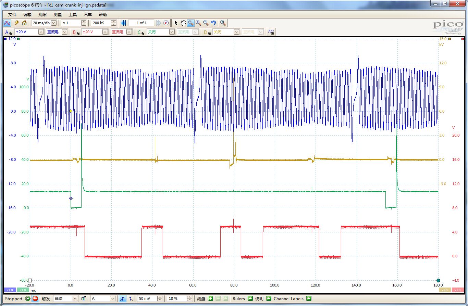468x306 pixels.
Task: Click the yellow channel ruler handle
Action: pos(449,39)
